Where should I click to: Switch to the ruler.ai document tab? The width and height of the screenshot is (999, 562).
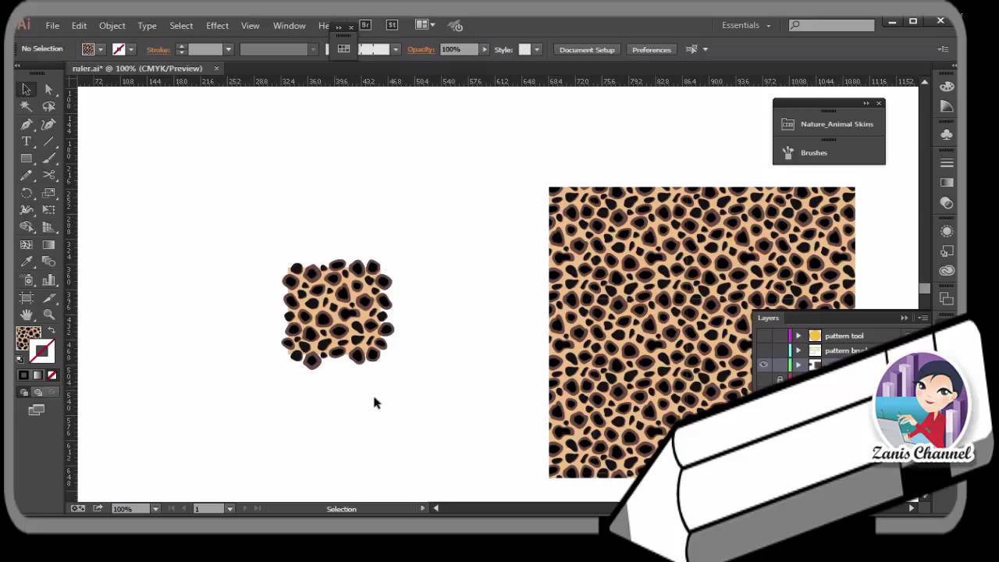coord(137,68)
